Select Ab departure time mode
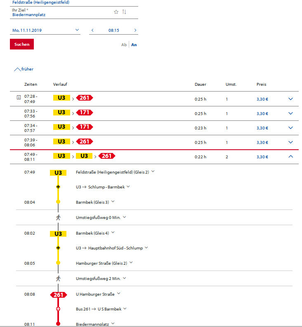This screenshot has width=302, height=327. pos(124,45)
